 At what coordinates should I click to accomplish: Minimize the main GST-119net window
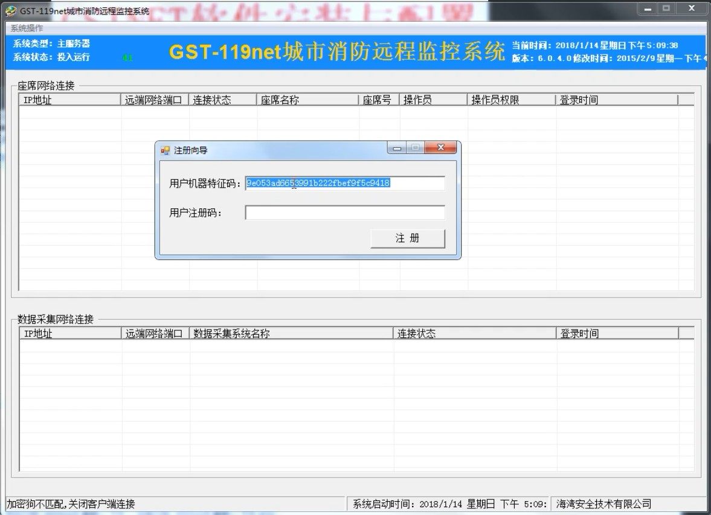click(x=648, y=8)
